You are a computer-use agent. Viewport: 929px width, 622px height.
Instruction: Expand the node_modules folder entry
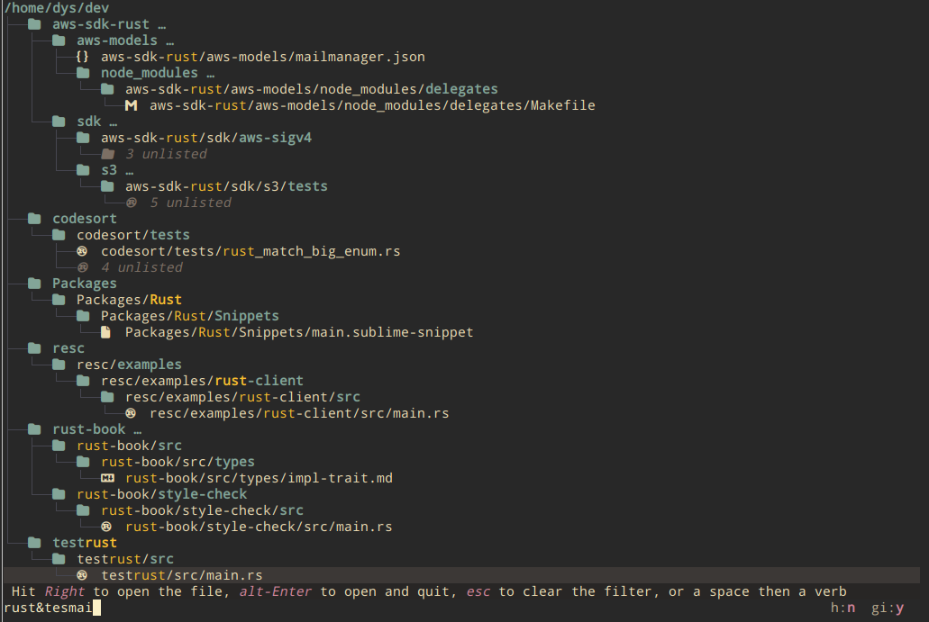[x=149, y=73]
